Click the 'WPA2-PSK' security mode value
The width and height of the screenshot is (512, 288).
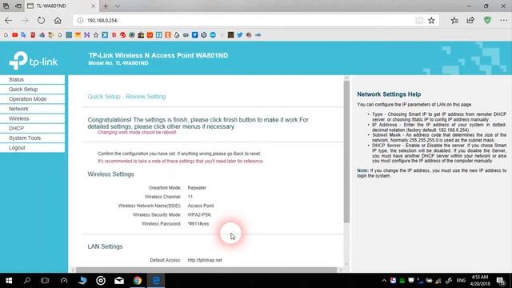199,215
